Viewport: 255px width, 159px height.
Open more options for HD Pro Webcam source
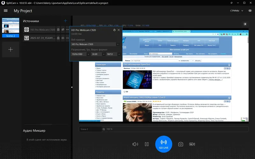(67, 30)
